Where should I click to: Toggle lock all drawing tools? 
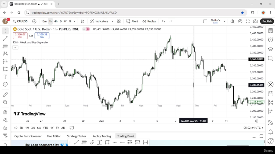(5, 128)
